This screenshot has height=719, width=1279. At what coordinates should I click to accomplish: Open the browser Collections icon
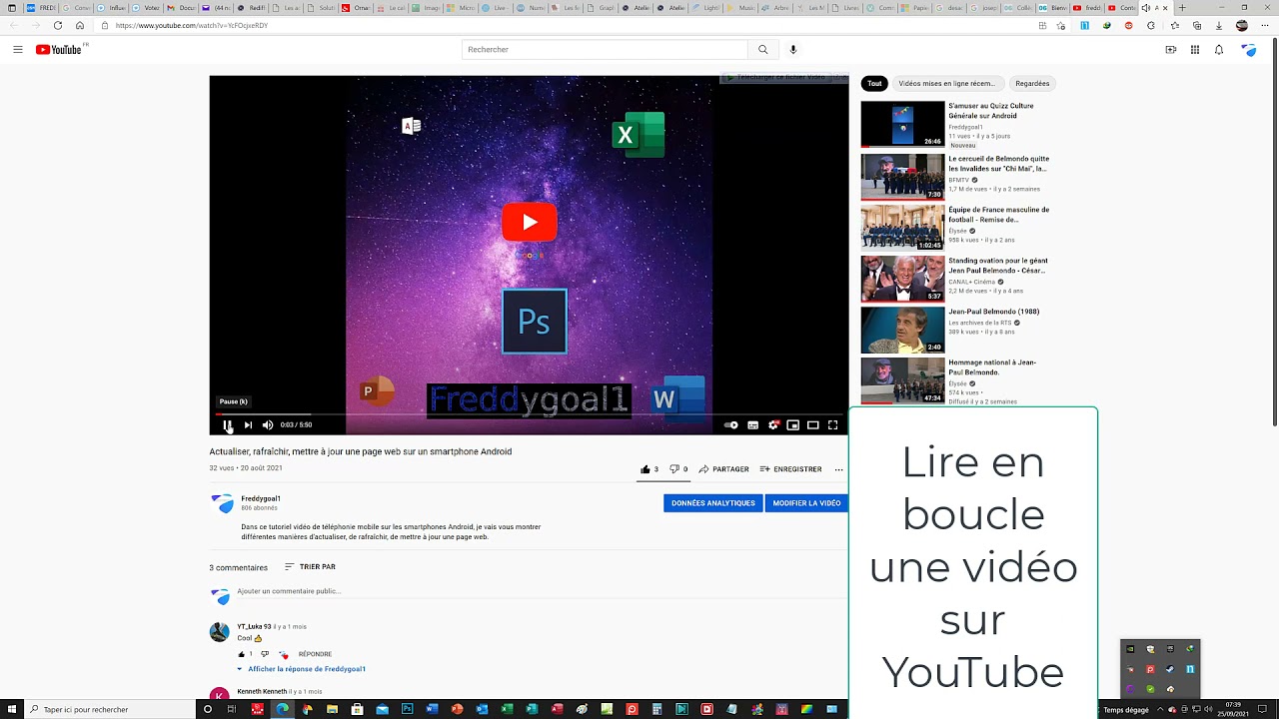[x=1197, y=26]
